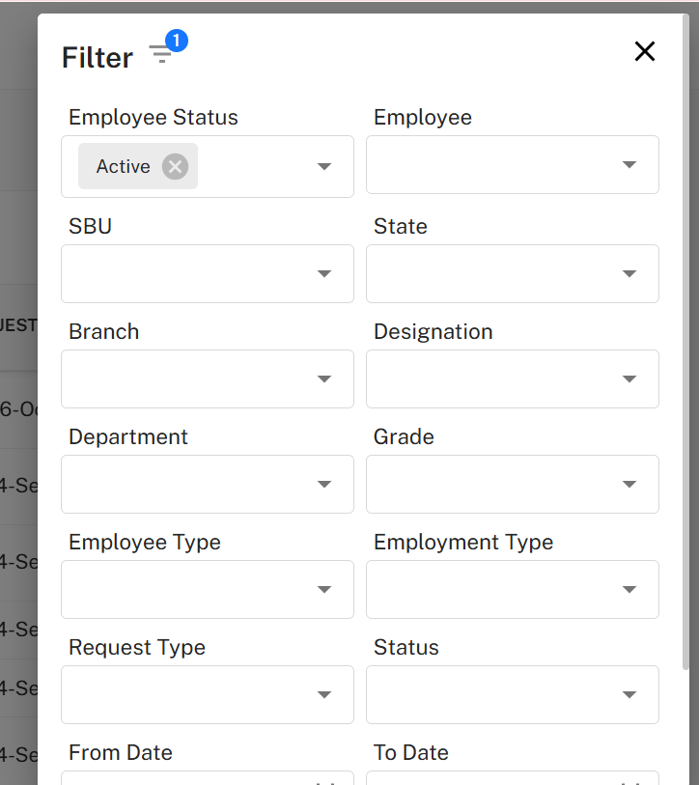
Task: Open the State dropdown
Action: [x=629, y=273]
